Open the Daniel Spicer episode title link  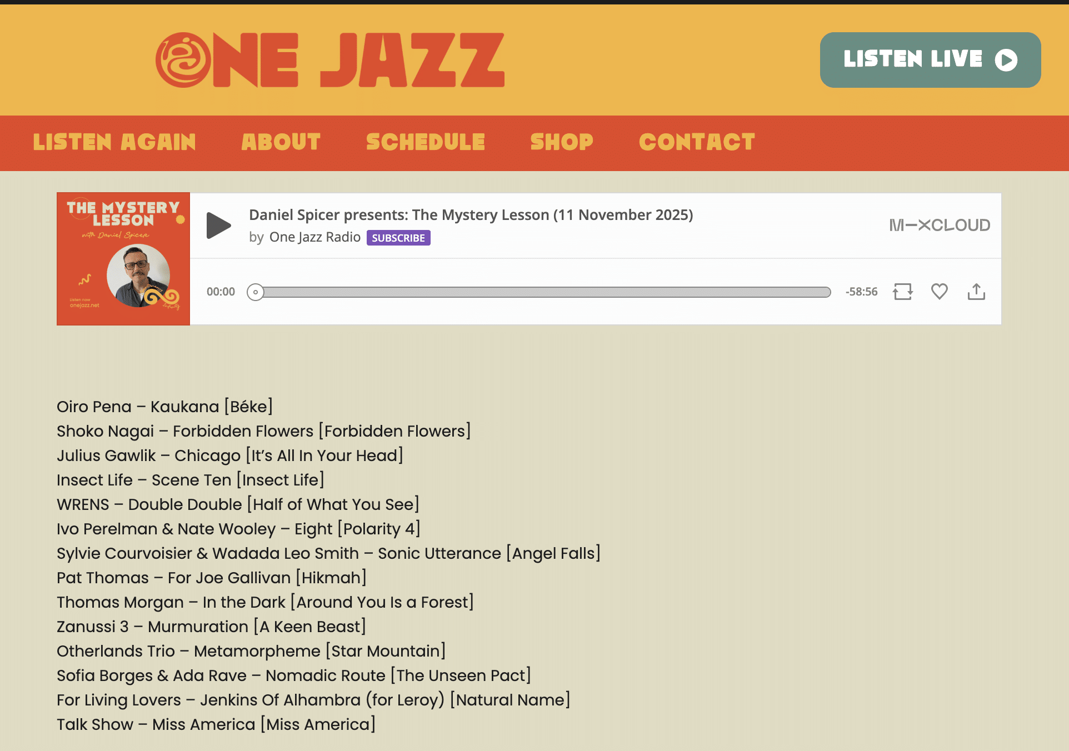[x=471, y=215]
